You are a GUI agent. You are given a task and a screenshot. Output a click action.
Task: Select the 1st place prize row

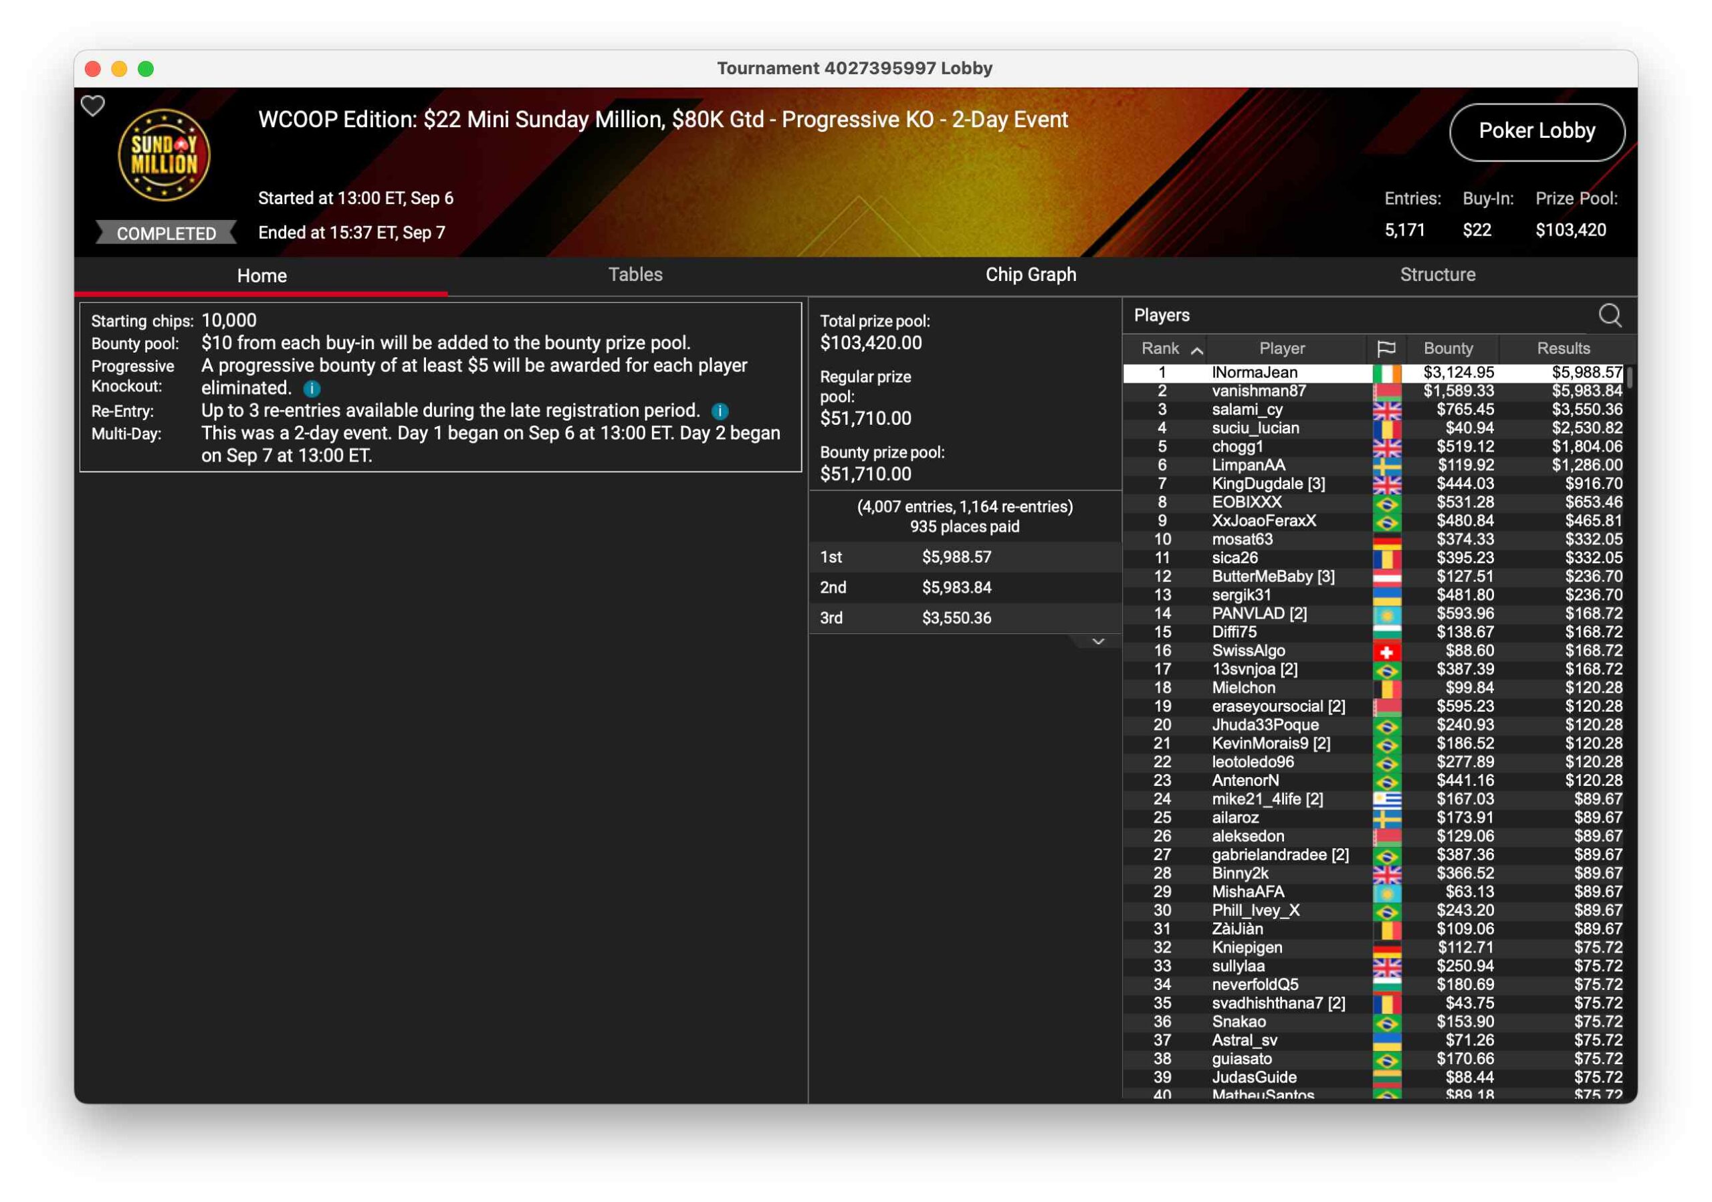pos(964,557)
